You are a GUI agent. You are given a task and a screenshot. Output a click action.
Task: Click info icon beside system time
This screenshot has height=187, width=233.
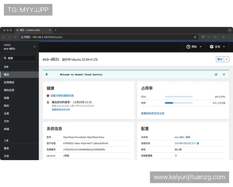198,143
